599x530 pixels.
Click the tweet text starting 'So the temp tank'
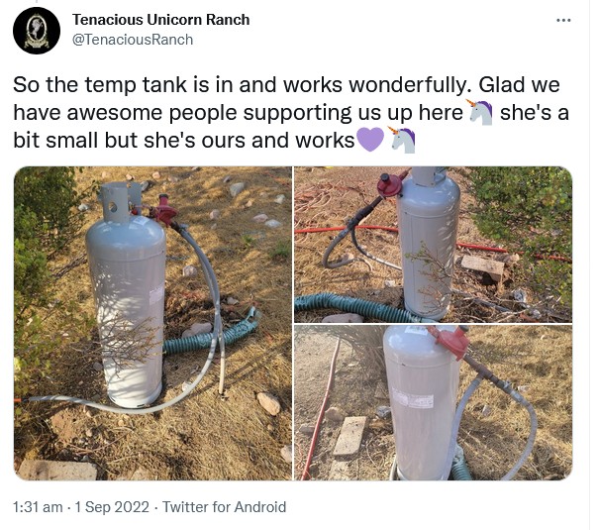tap(291, 113)
